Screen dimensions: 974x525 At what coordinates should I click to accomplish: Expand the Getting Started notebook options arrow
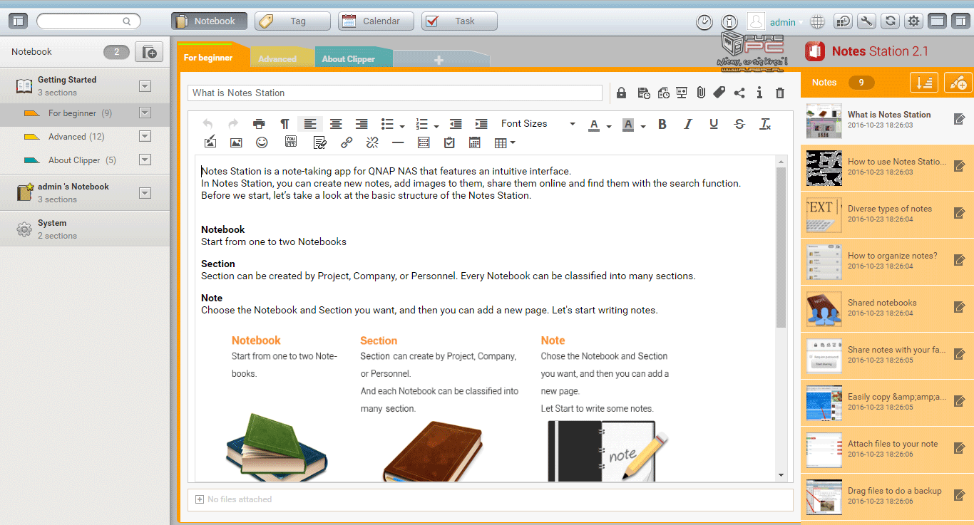(145, 86)
